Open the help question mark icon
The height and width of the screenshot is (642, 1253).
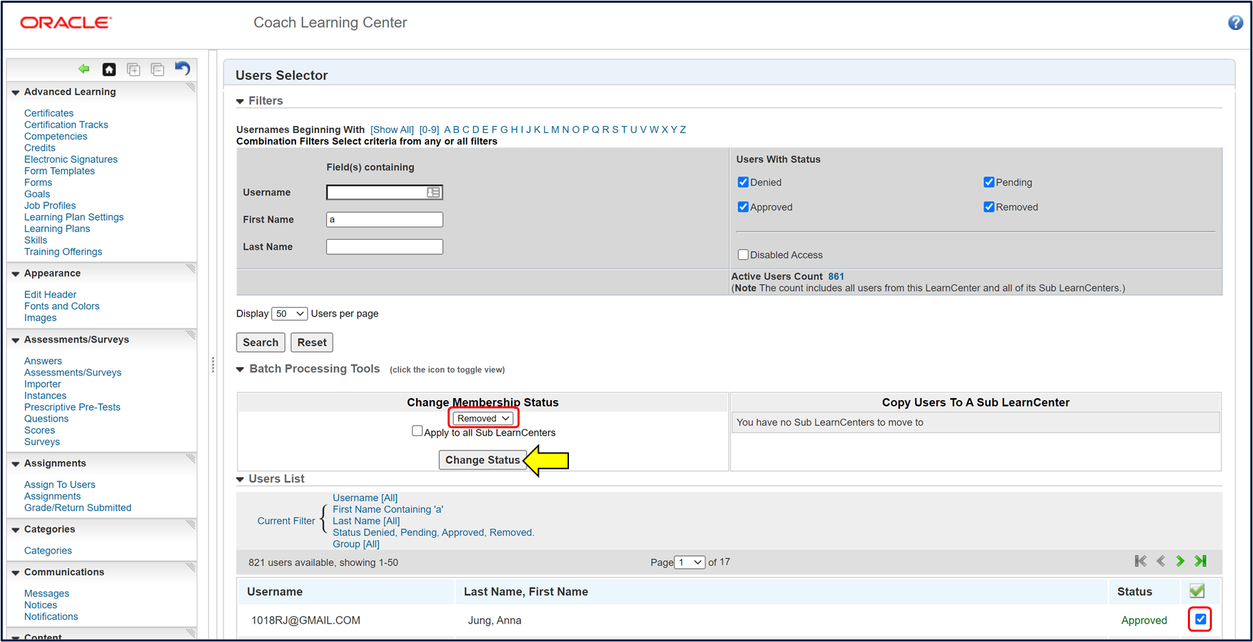(1235, 23)
